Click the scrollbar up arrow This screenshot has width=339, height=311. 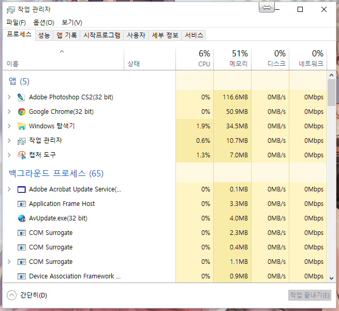click(x=331, y=75)
